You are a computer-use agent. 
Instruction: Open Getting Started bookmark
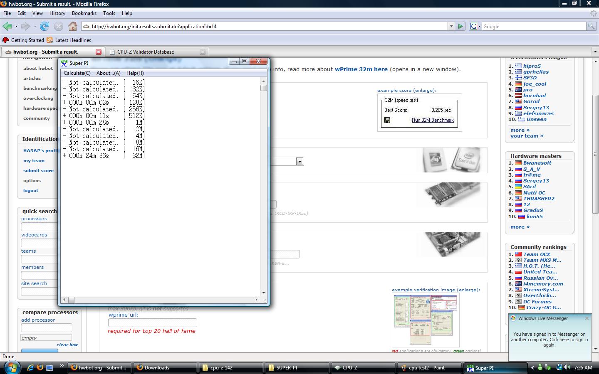pos(23,40)
